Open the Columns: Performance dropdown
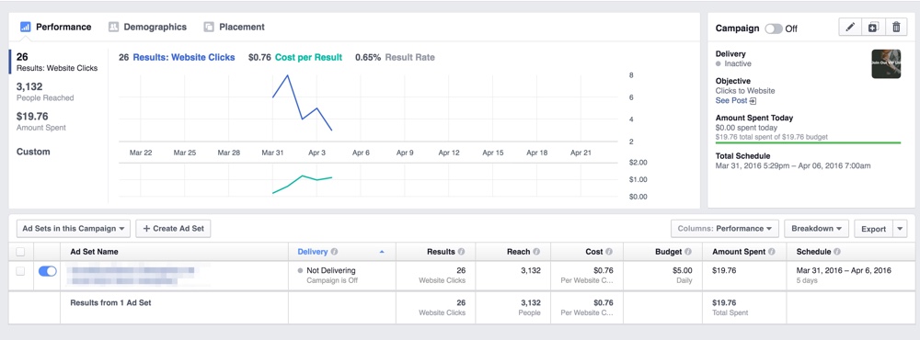Image resolution: width=920 pixels, height=340 pixels. [725, 229]
